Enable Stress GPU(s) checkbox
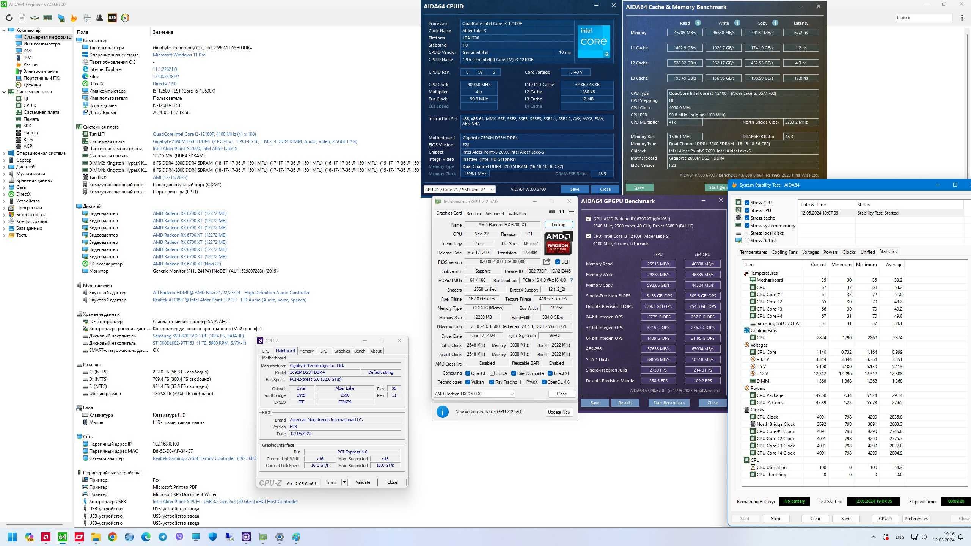 [747, 241]
